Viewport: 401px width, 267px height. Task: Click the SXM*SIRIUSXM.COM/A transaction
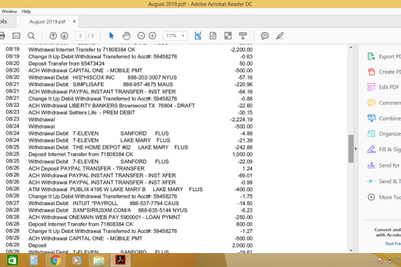108,211
